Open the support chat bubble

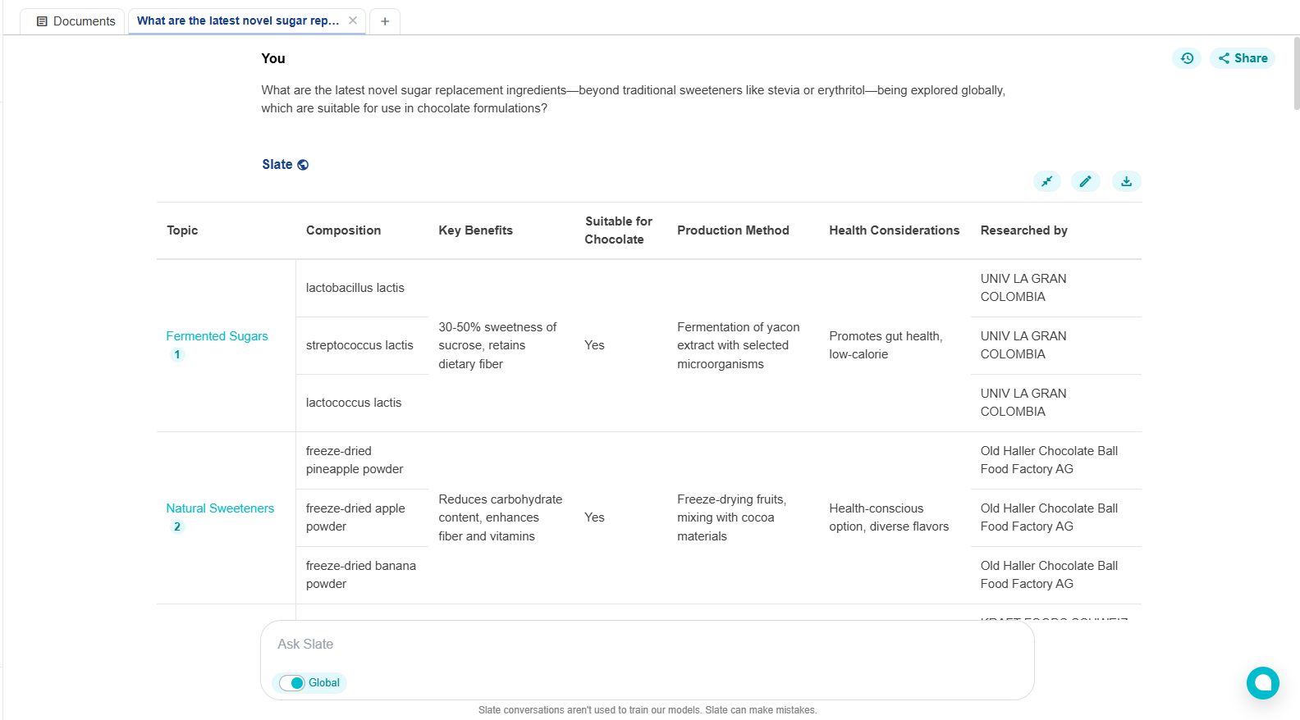(1262, 682)
